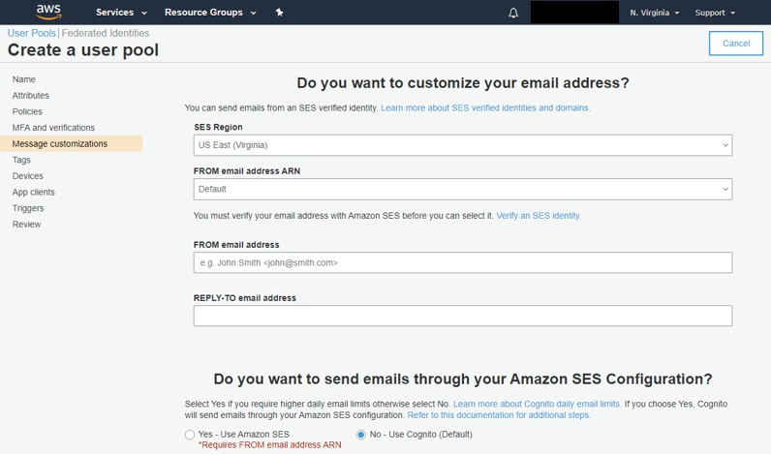Screen dimensions: 771x454
Task: Select Yes - Use Amazon SES option
Action: click(x=190, y=435)
